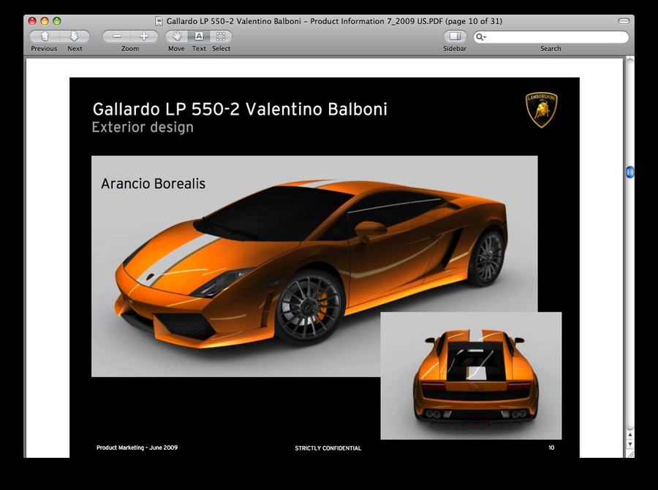
Task: Click the Zoom in plus button
Action: click(144, 37)
